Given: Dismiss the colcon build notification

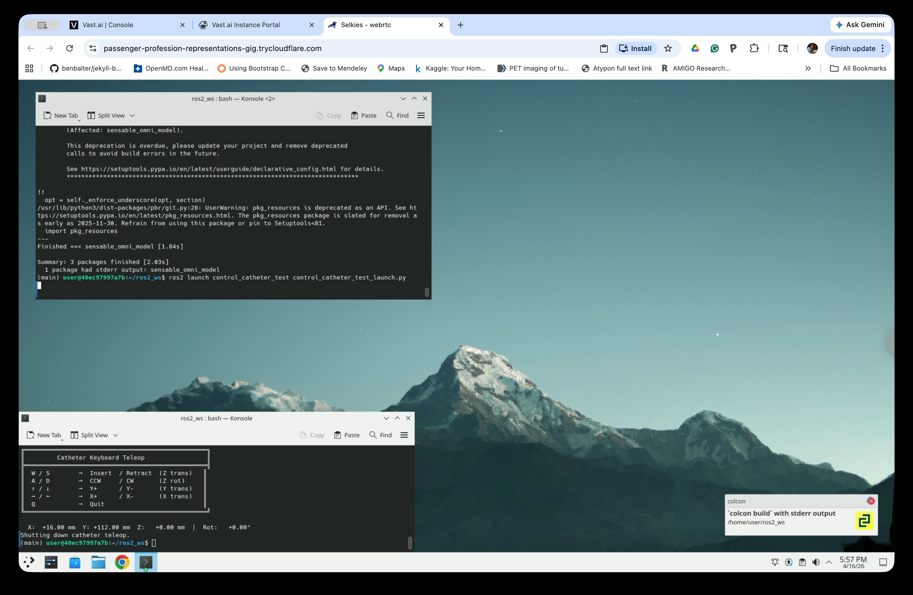Looking at the screenshot, I should pos(871,501).
